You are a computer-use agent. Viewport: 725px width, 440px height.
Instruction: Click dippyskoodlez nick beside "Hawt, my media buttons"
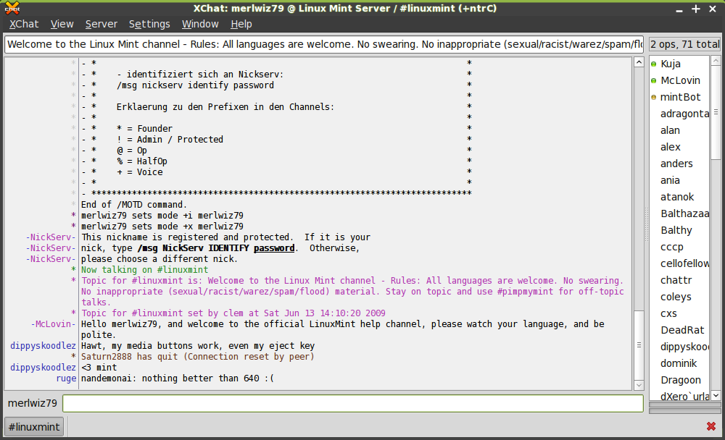pyautogui.click(x=43, y=346)
